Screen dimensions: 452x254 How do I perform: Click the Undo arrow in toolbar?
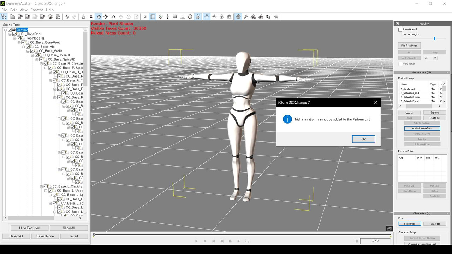(67, 17)
